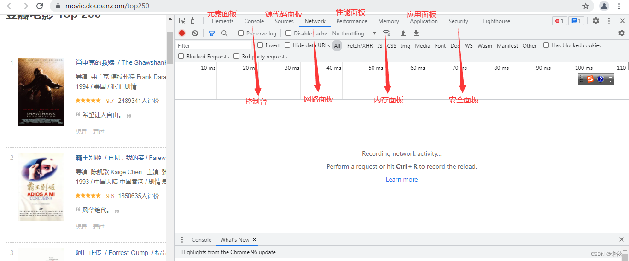
Task: Export HAR file with download arrow
Action: (x=416, y=33)
